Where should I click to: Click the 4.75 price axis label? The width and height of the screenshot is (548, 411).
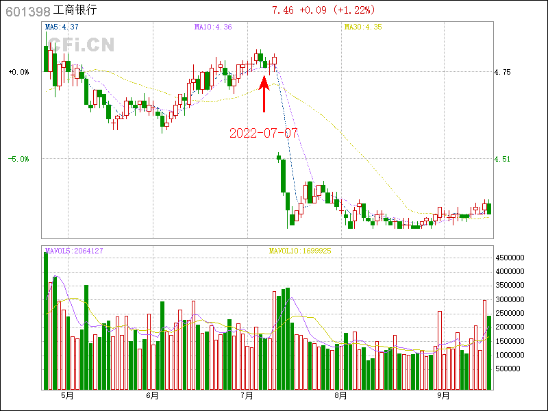pos(502,72)
